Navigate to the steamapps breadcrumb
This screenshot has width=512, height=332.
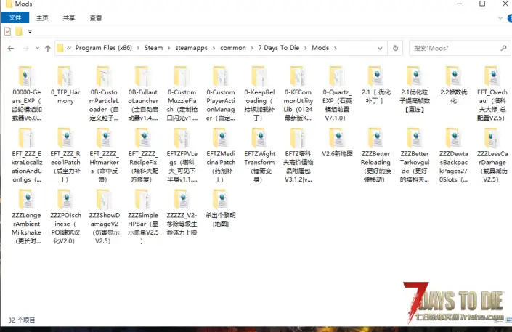(x=191, y=48)
